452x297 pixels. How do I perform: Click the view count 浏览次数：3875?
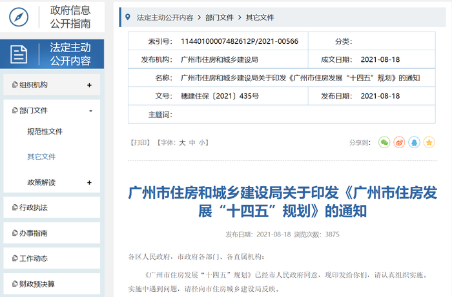[x=316, y=235]
